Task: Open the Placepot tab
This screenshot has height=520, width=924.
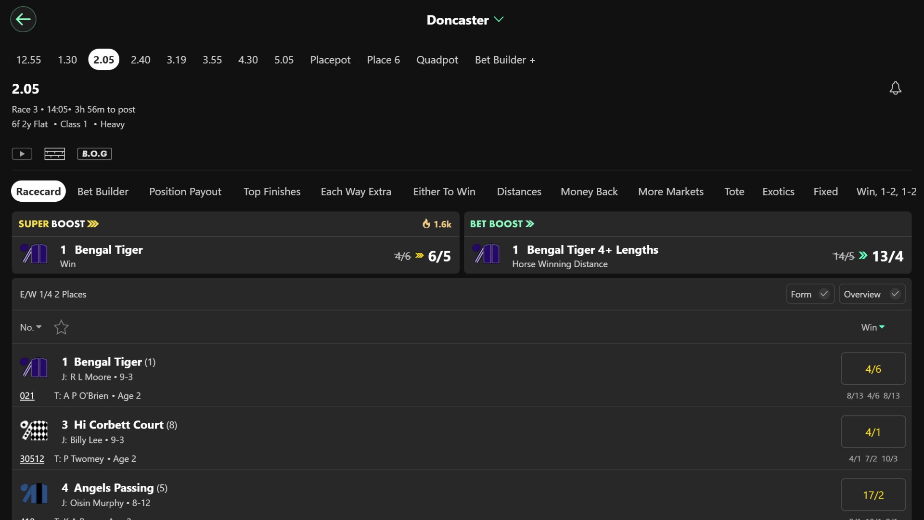Action: click(x=330, y=60)
